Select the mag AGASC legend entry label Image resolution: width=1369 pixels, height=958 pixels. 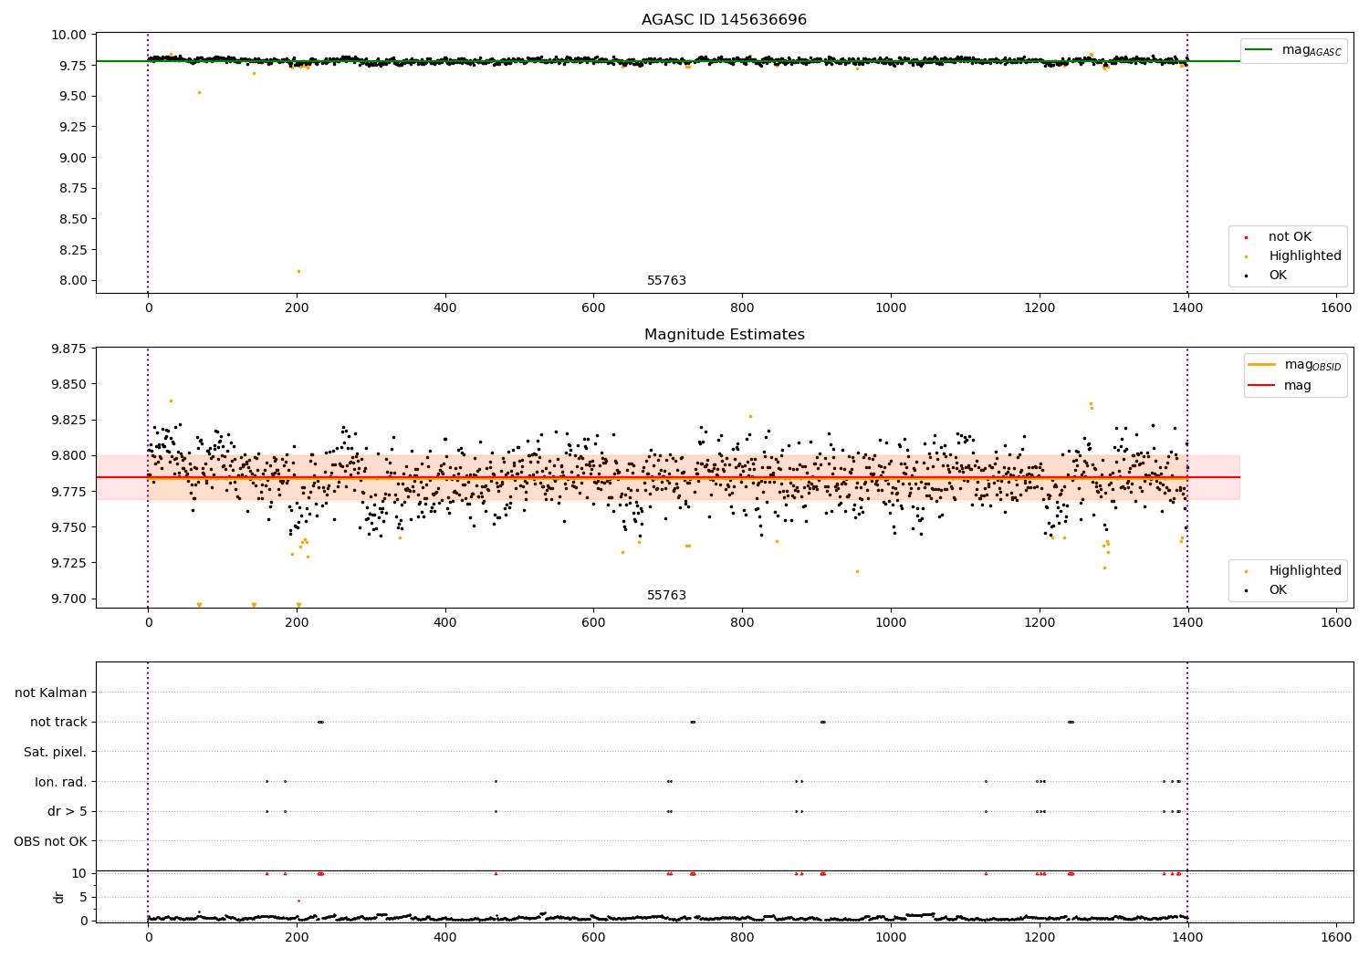click(x=1312, y=50)
